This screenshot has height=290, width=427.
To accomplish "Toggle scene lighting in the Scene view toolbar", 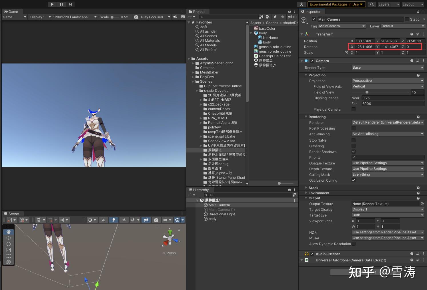I will coord(113,220).
